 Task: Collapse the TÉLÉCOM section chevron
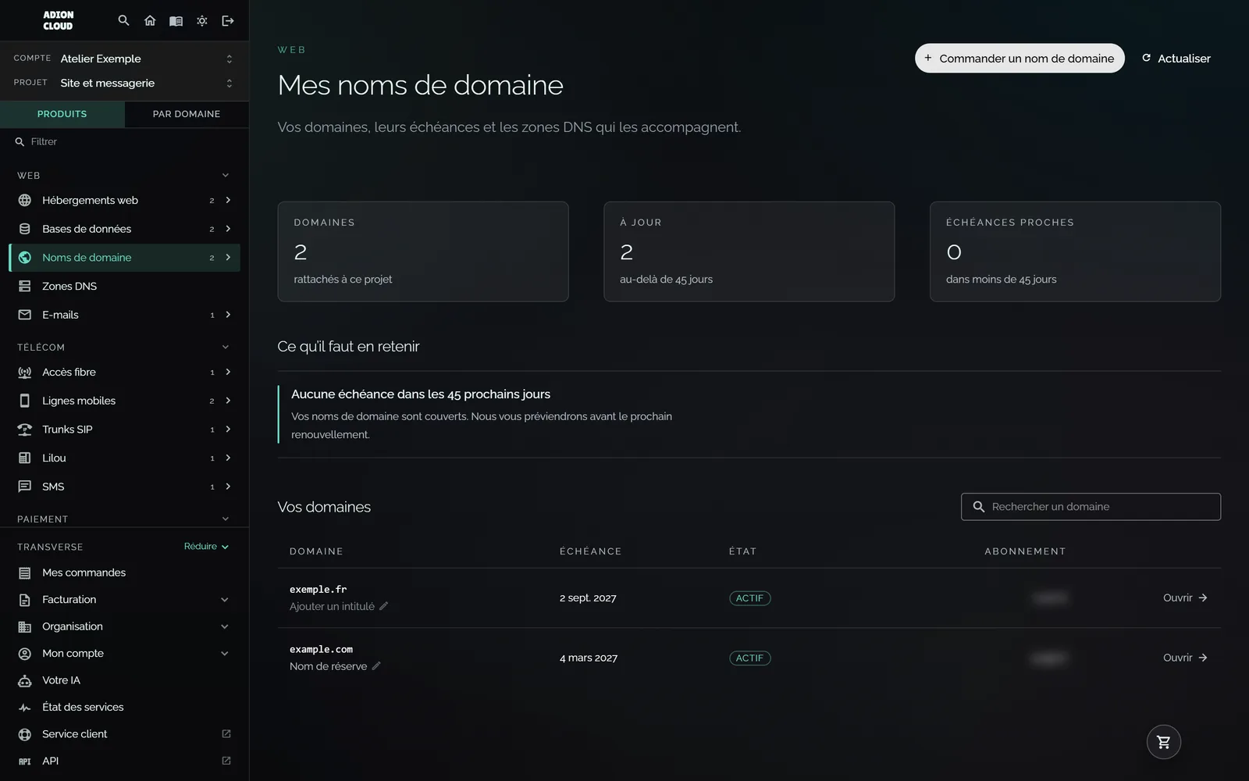pyautogui.click(x=226, y=348)
